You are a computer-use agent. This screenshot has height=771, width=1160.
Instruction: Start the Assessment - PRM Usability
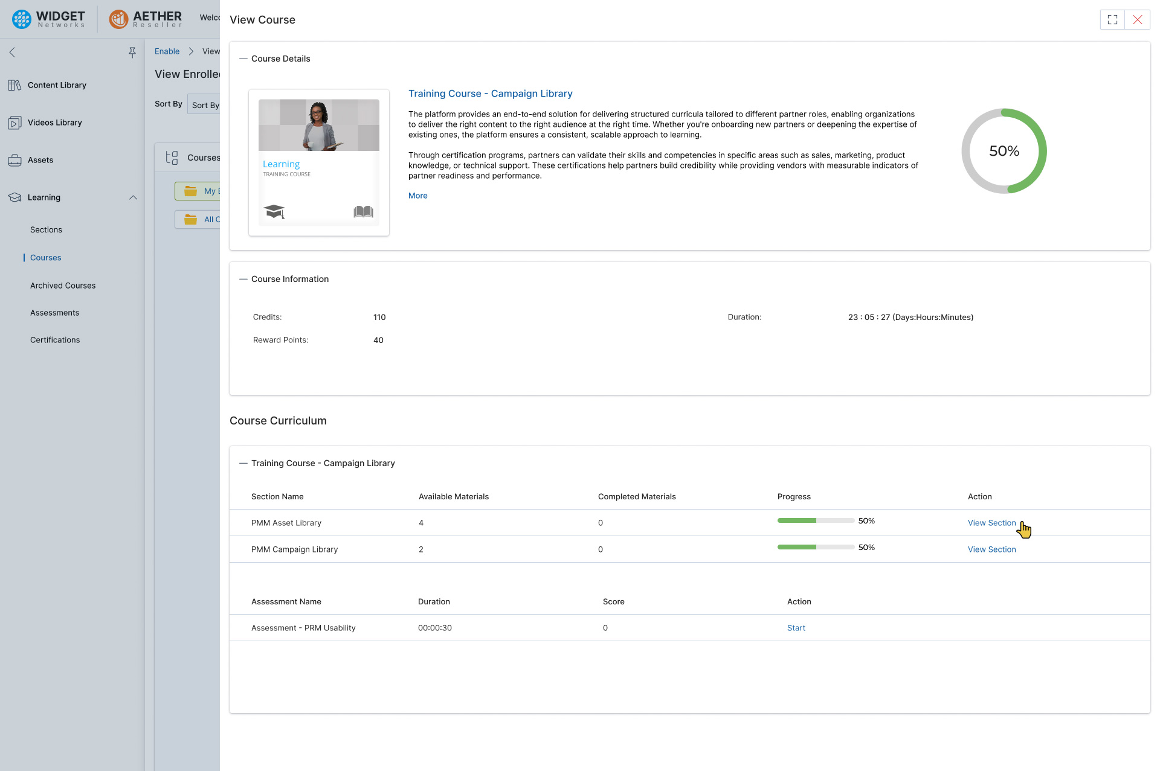tap(796, 628)
